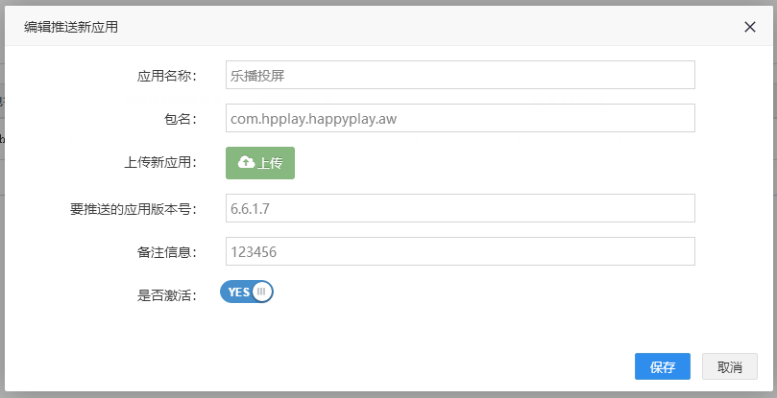Click into the 包名 text field
This screenshot has height=398, width=777.
(459, 119)
